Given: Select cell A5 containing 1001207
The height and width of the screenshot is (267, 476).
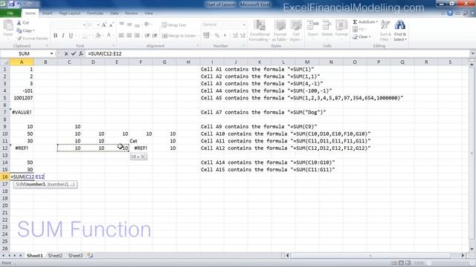Looking at the screenshot, I should tap(22, 98).
